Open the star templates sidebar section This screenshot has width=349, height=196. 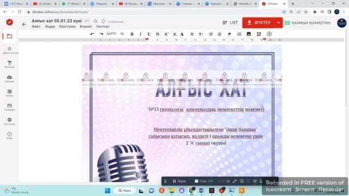point(9,50)
